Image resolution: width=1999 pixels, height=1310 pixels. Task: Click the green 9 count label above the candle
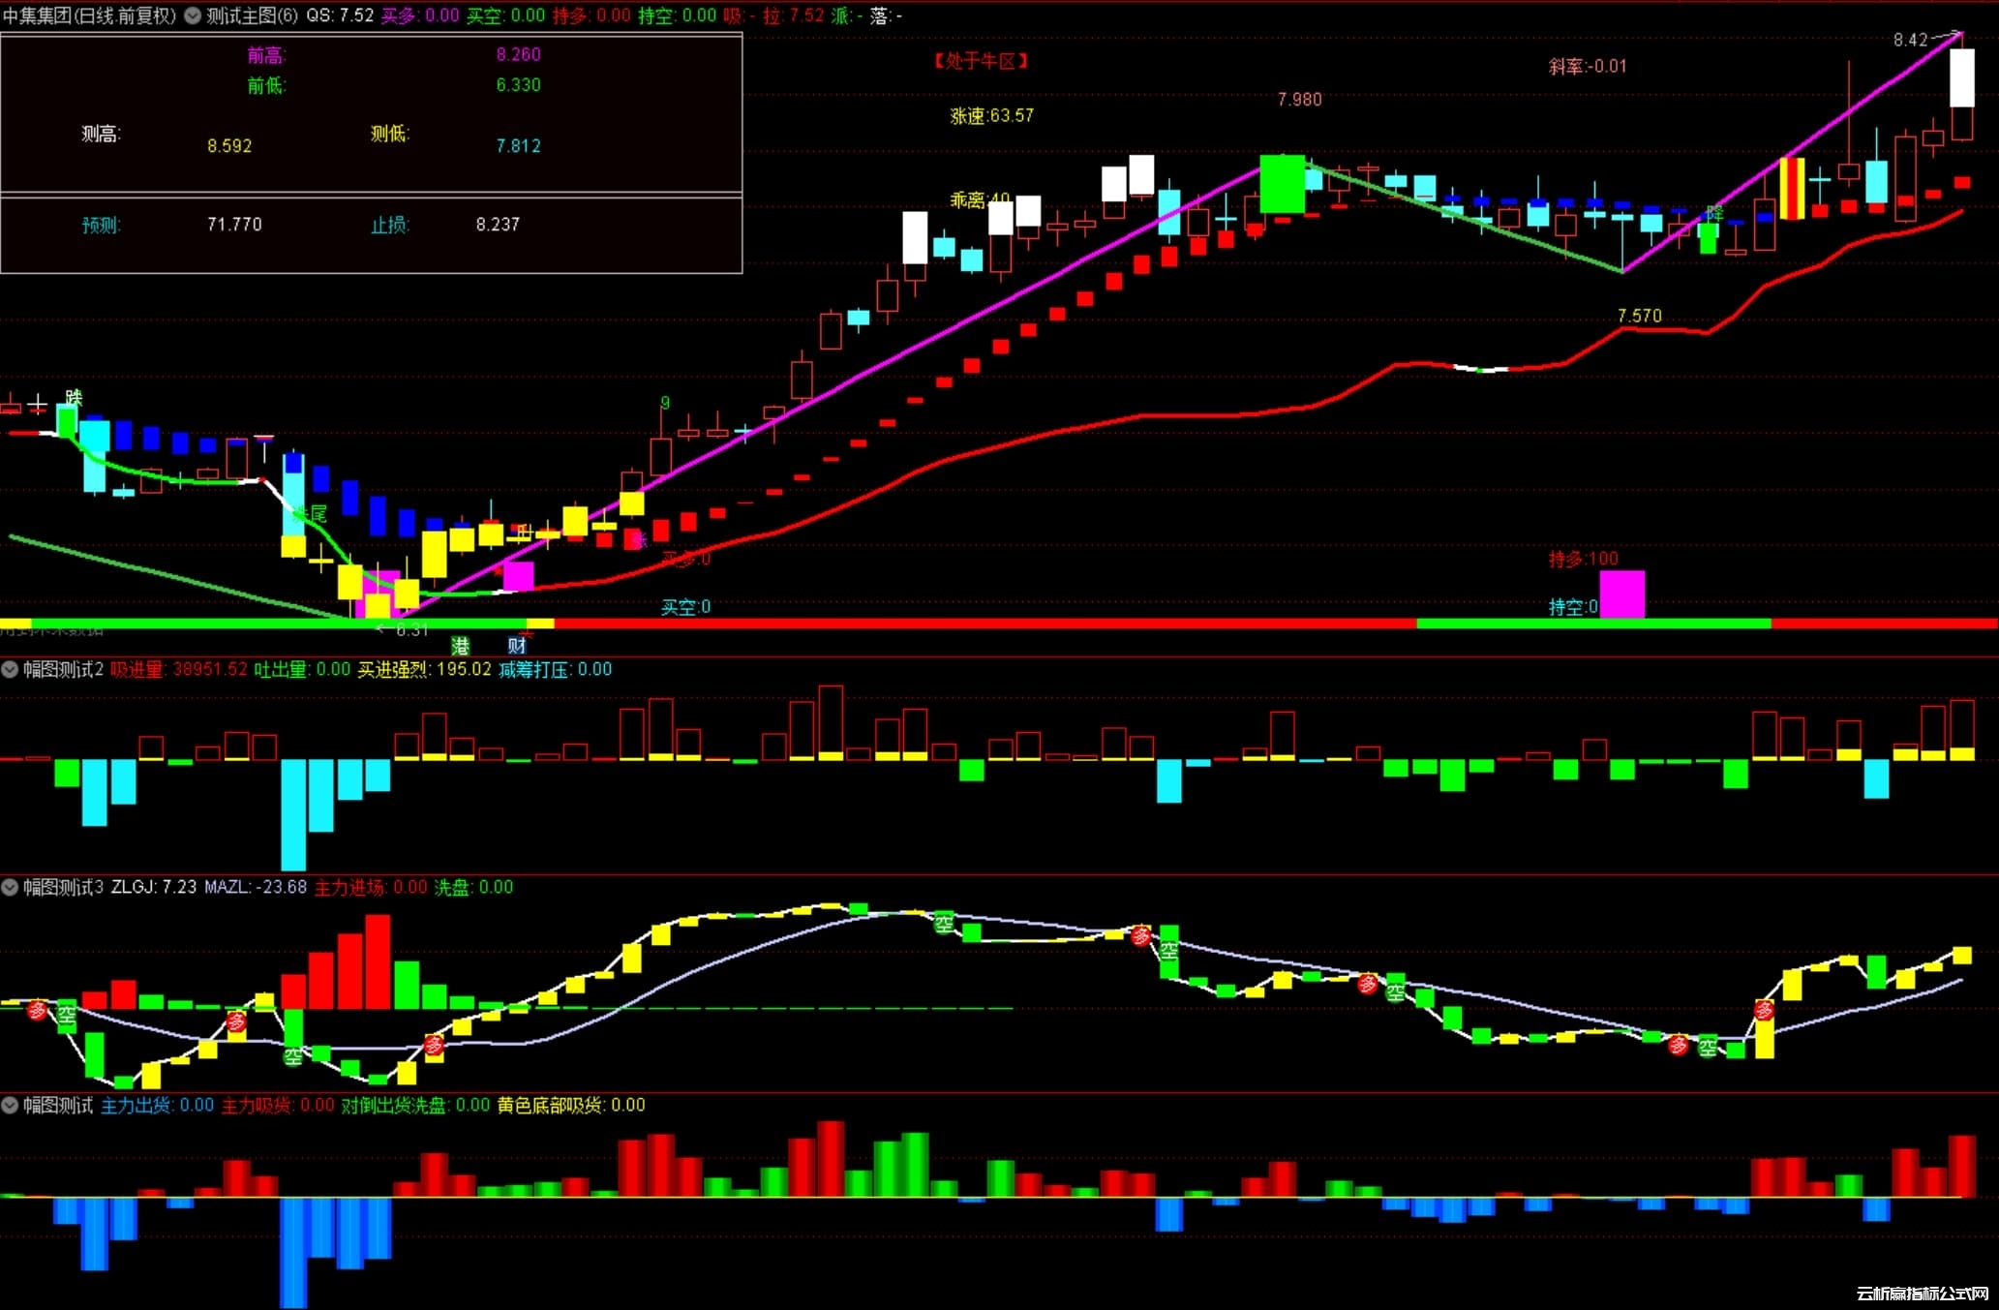click(x=665, y=403)
